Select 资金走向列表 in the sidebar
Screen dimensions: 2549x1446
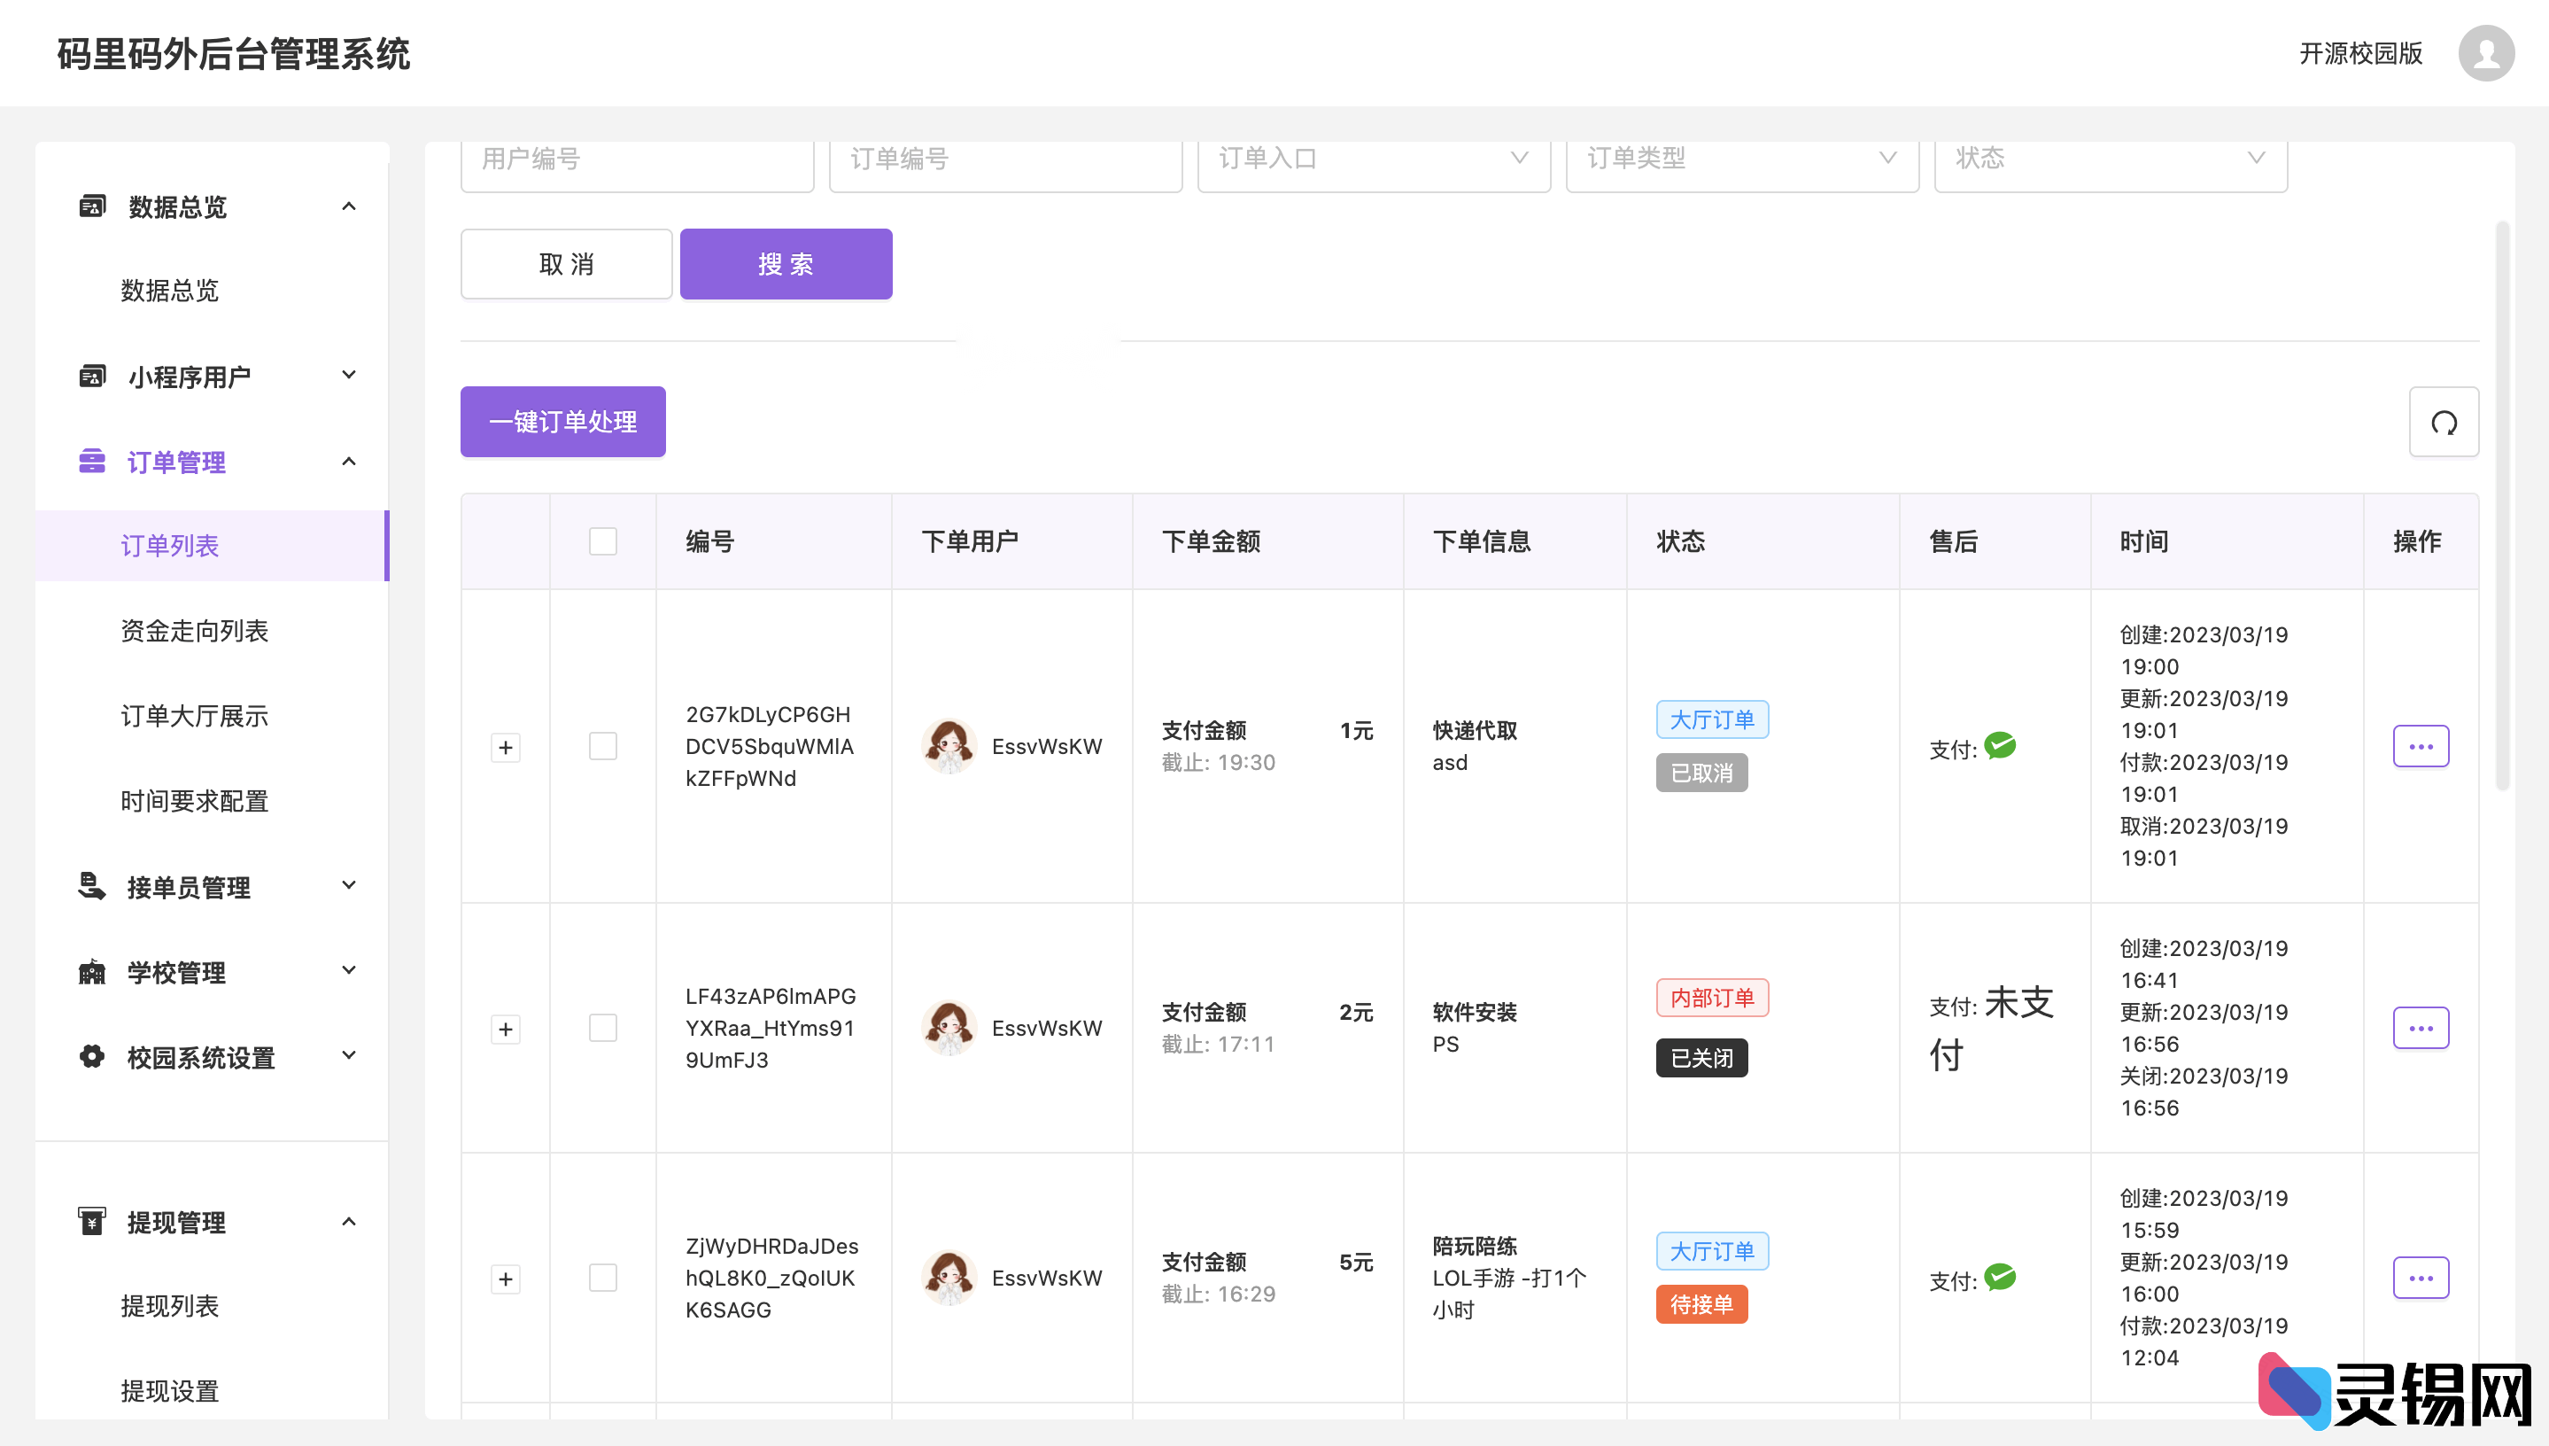(x=195, y=630)
